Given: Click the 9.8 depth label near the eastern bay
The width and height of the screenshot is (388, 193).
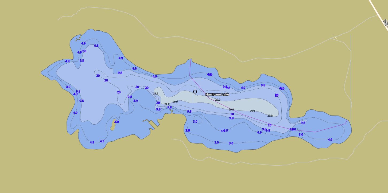Looking at the screenshot, I should [x=303, y=123].
